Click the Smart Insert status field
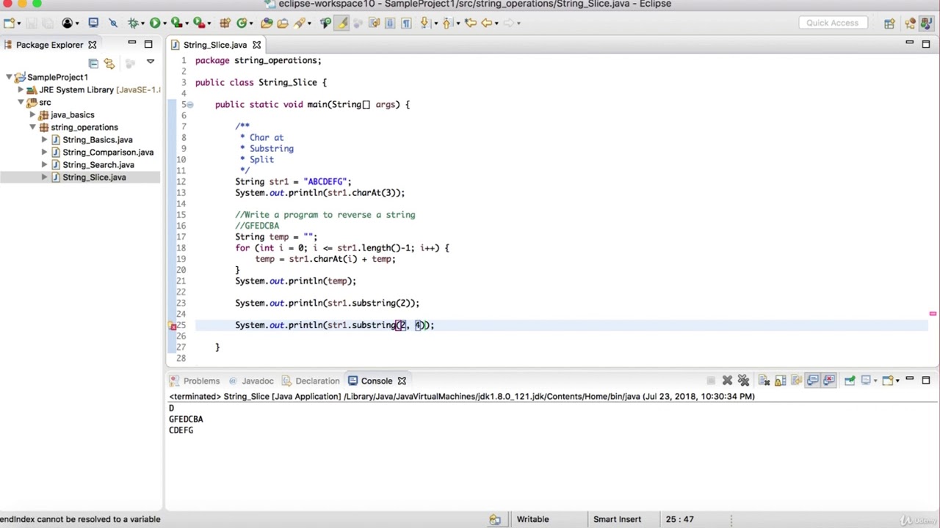 point(617,519)
